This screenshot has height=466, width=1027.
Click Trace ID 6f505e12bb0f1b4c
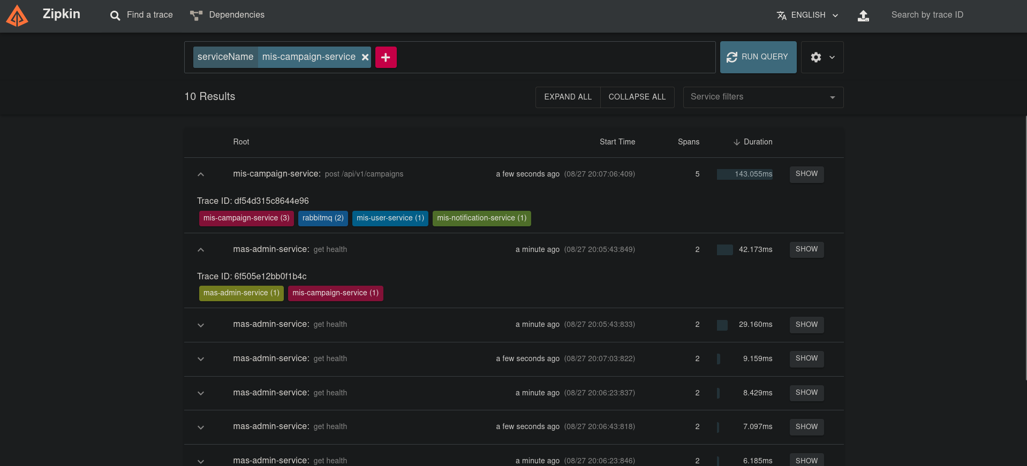[252, 277]
